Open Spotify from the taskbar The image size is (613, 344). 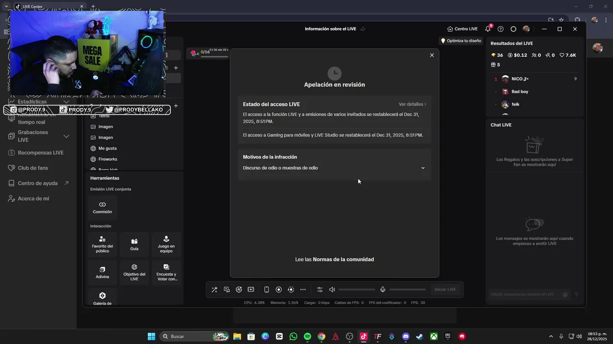click(307, 336)
